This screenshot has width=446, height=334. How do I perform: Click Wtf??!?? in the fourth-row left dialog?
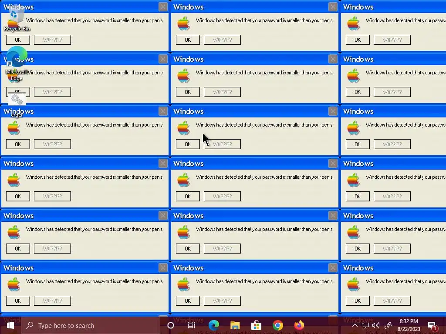[52, 197]
